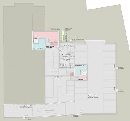130x121 pixels.
Task: Click the small green square vent symbol
Action: coord(70,41)
